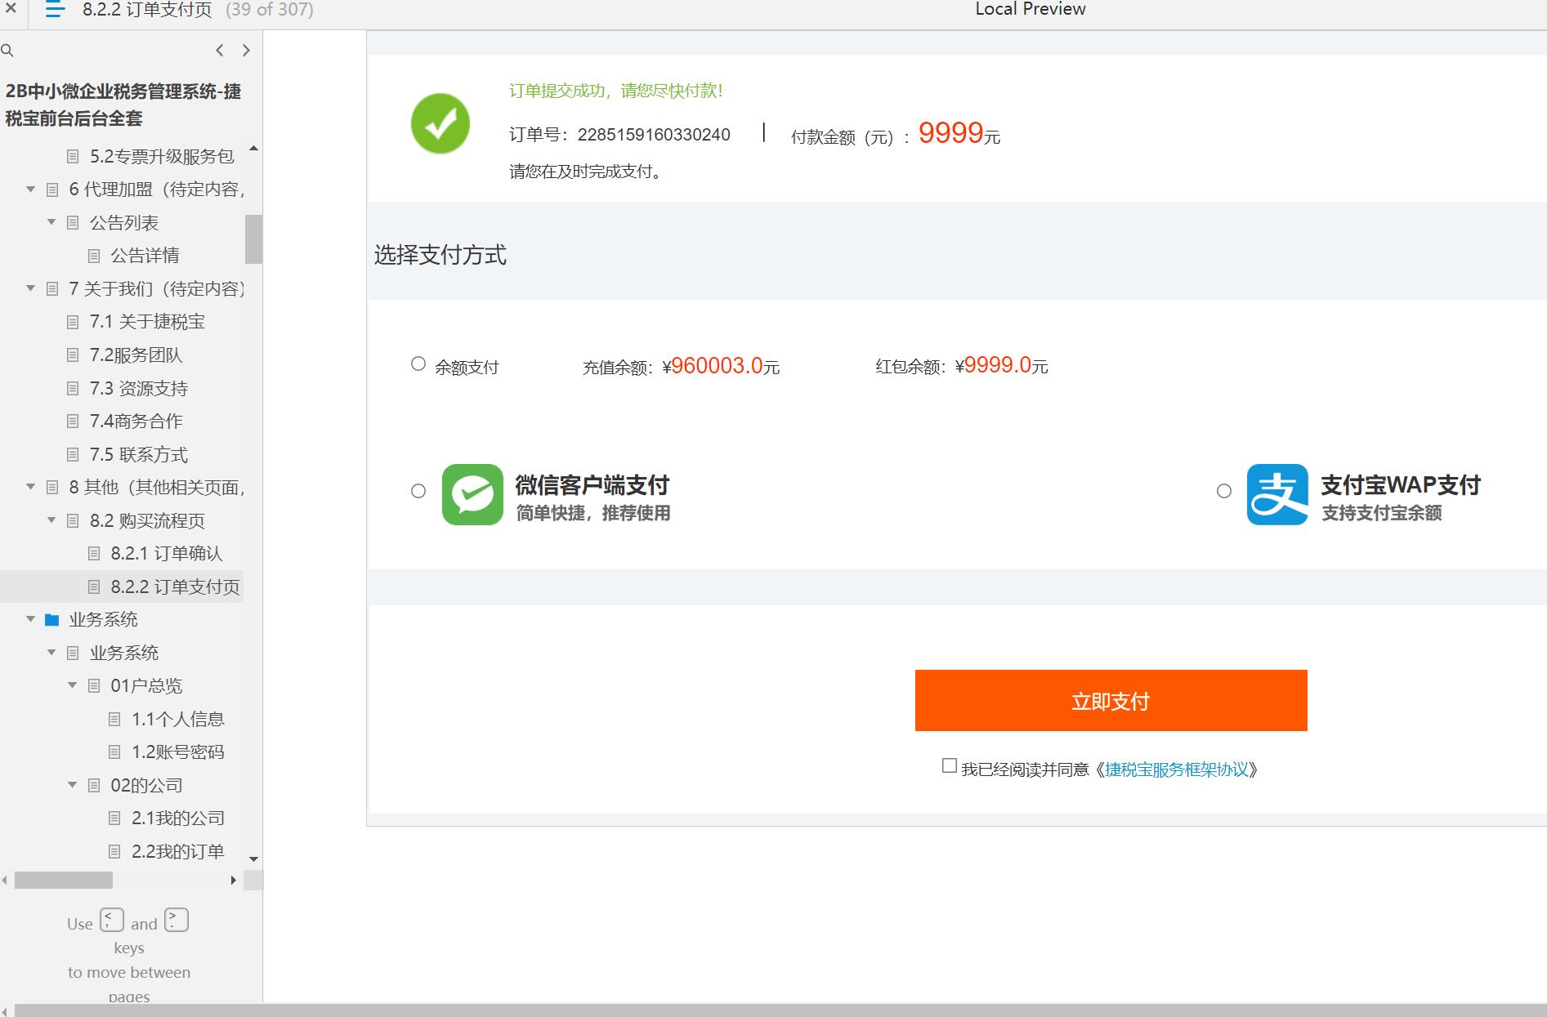Collapse the 7 关于我们 tree node
The height and width of the screenshot is (1017, 1547).
31,288
